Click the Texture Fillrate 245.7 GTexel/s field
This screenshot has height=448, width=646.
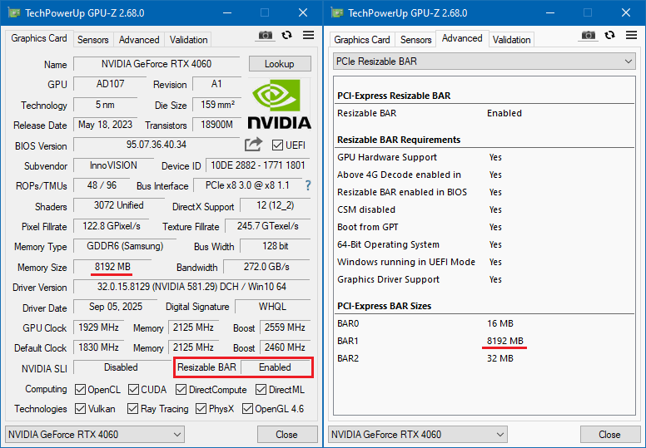point(268,226)
